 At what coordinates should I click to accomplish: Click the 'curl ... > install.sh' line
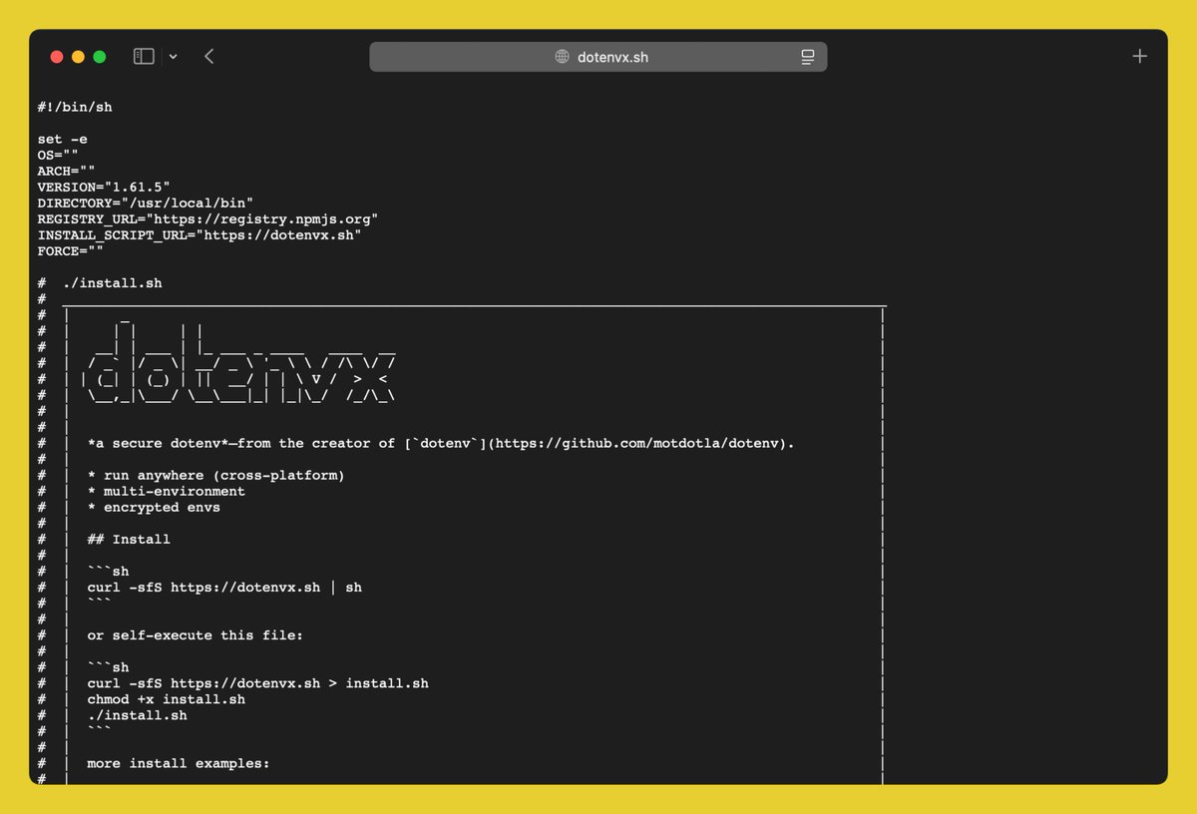click(257, 683)
